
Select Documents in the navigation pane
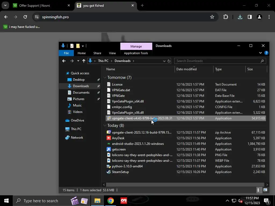coord(81,93)
